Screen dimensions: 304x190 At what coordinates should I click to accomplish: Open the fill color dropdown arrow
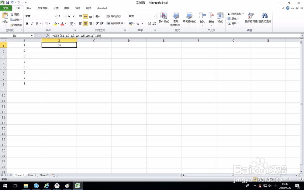click(59, 24)
